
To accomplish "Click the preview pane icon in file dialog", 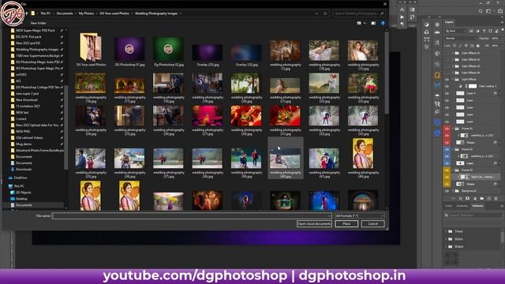I will pos(373,23).
